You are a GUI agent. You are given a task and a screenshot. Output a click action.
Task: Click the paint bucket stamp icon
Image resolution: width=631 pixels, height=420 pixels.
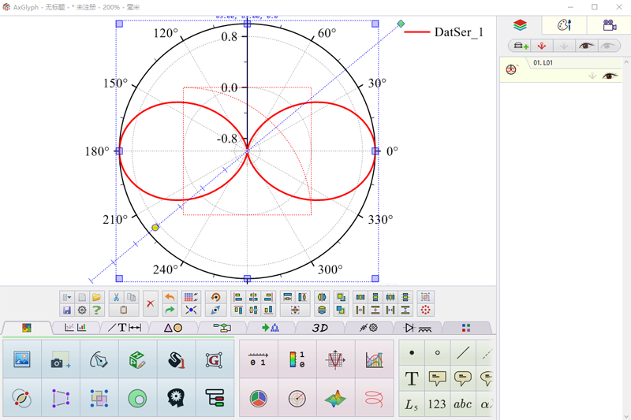pos(176,359)
